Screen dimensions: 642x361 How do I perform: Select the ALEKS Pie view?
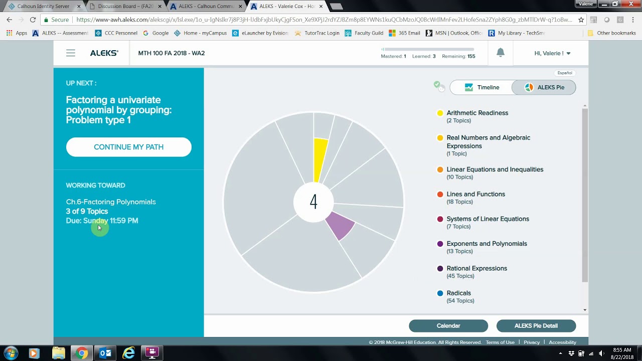click(x=544, y=87)
